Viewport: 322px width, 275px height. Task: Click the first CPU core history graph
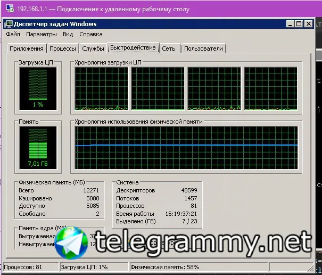coord(101,88)
